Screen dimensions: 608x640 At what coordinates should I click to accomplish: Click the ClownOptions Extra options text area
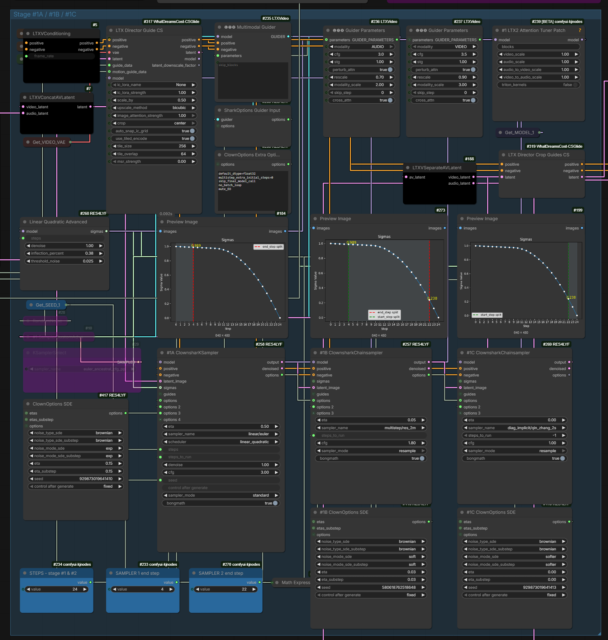coord(253,190)
